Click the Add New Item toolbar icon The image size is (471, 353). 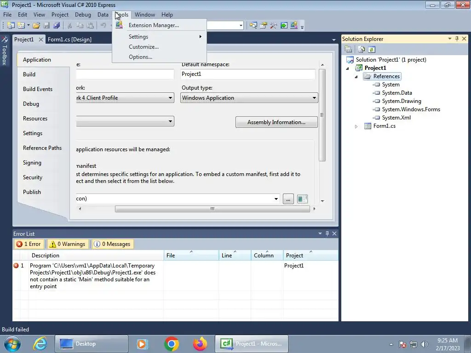pyautogui.click(x=21, y=26)
